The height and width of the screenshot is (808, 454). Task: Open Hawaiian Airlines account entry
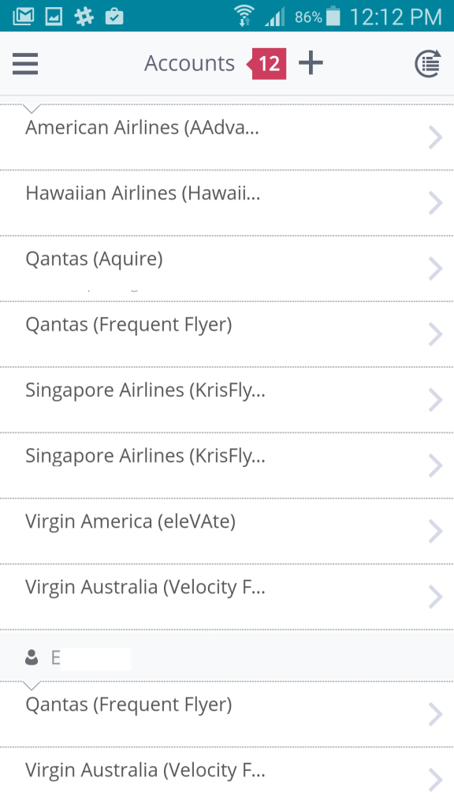click(227, 203)
